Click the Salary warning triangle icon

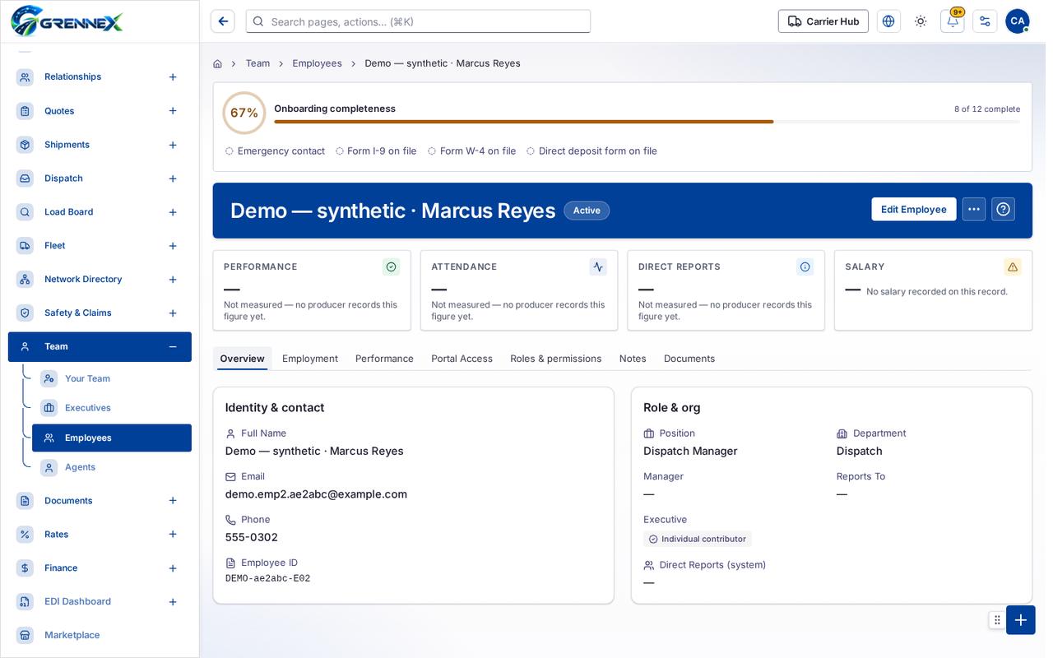(x=1013, y=266)
